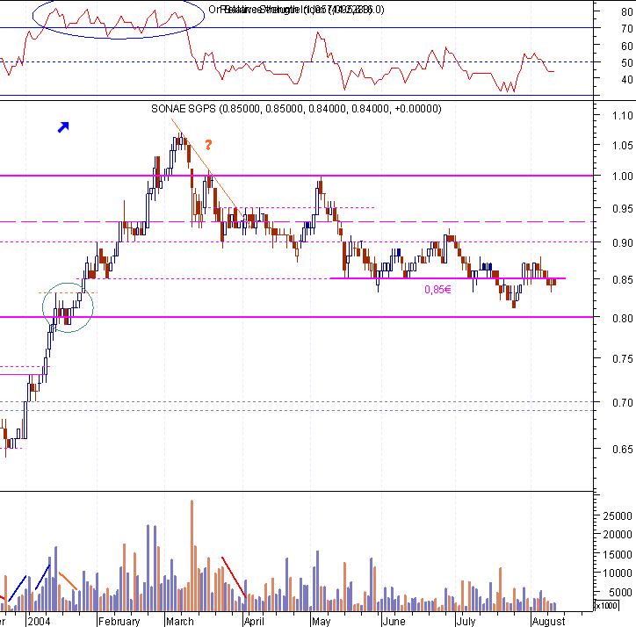Click the 60 value on RSI axis
The height and width of the screenshot is (627, 636).
pyautogui.click(x=626, y=47)
